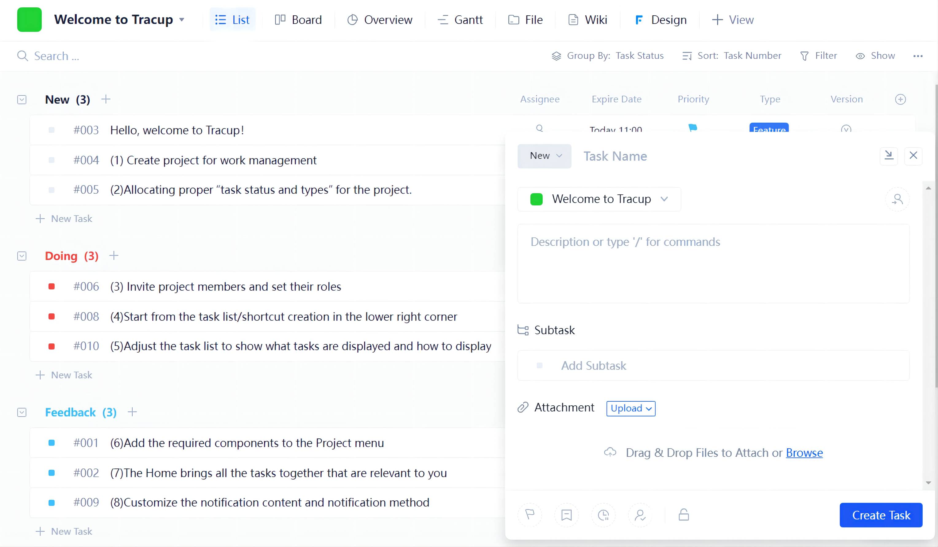
Task: Click the red status square of task #006
Action: click(x=52, y=286)
